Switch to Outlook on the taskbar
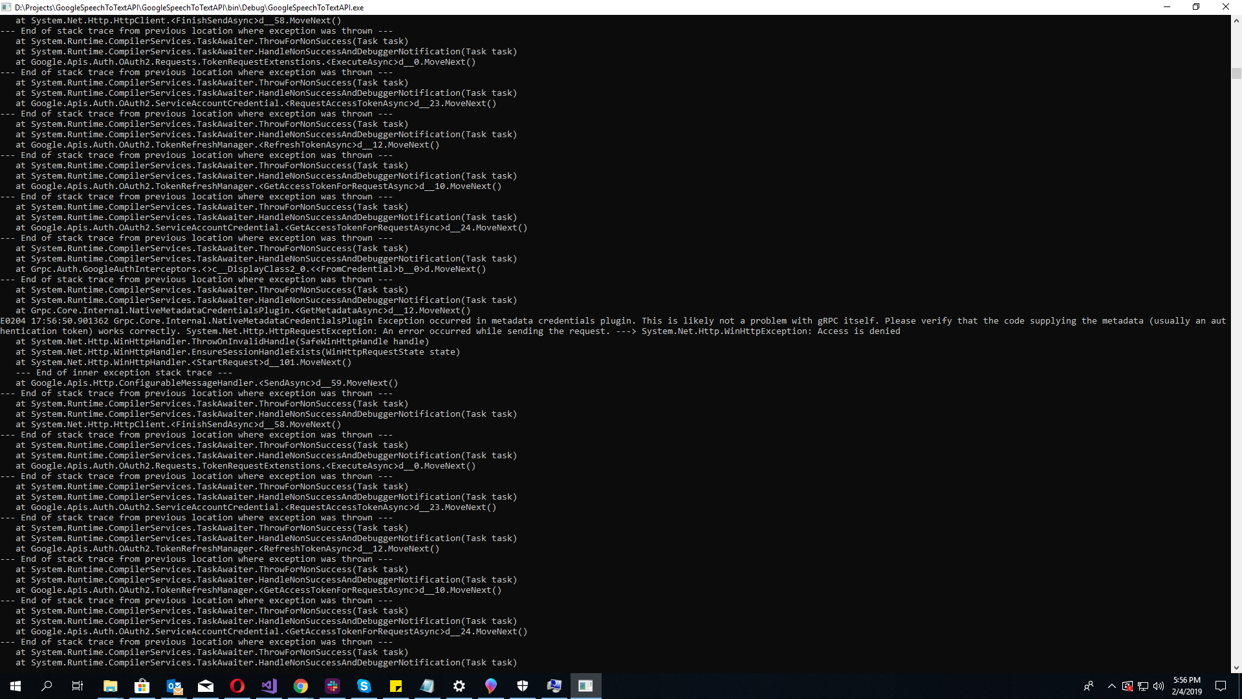 174,686
